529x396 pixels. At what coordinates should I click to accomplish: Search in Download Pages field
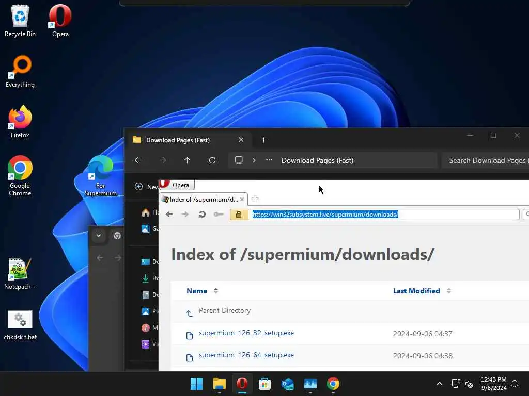click(x=486, y=161)
